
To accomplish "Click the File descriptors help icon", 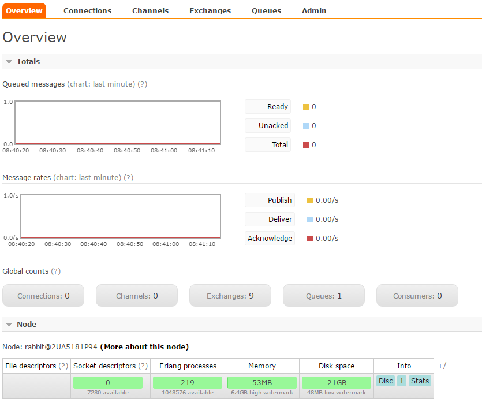I will click(x=62, y=366).
